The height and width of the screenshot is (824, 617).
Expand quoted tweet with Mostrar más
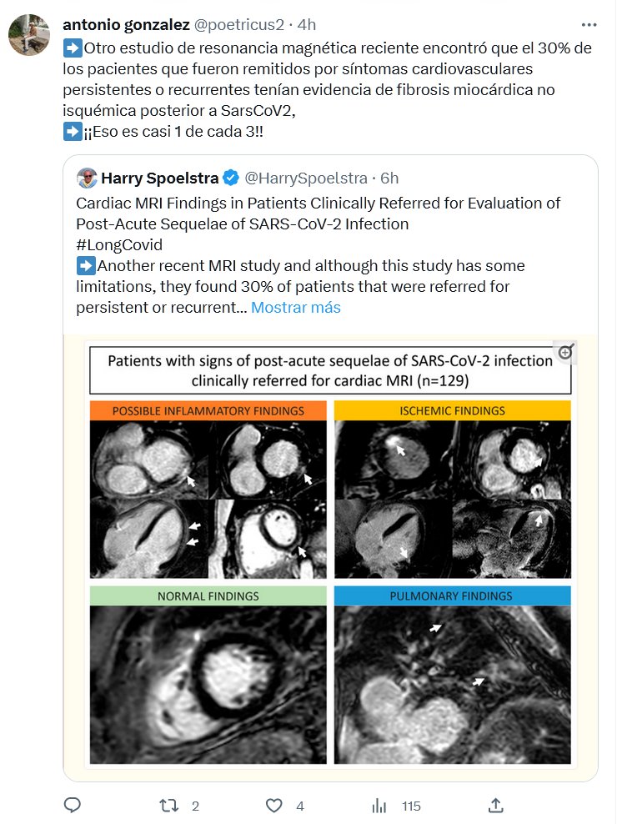coord(296,307)
